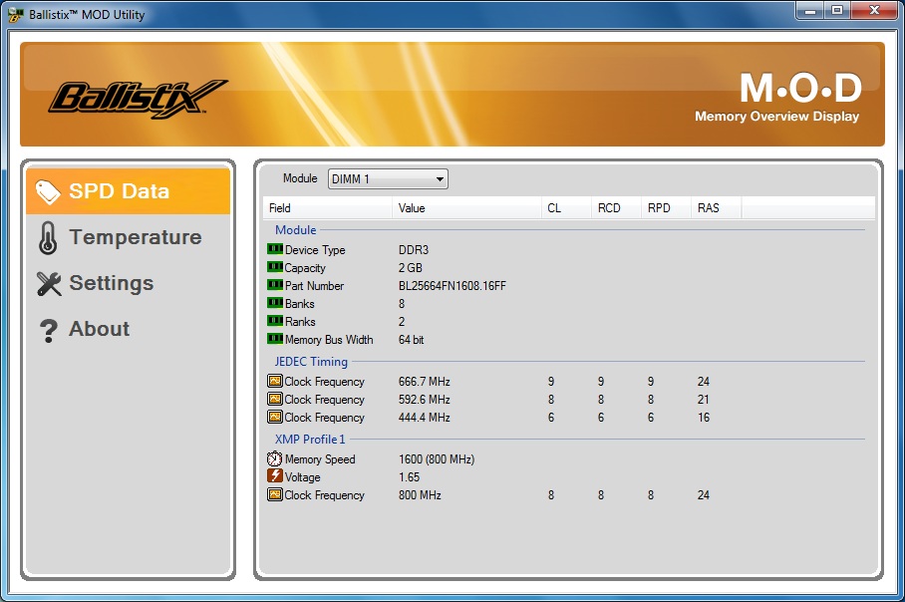Click the RAS column header
Image resolution: width=905 pixels, height=602 pixels.
tap(717, 208)
